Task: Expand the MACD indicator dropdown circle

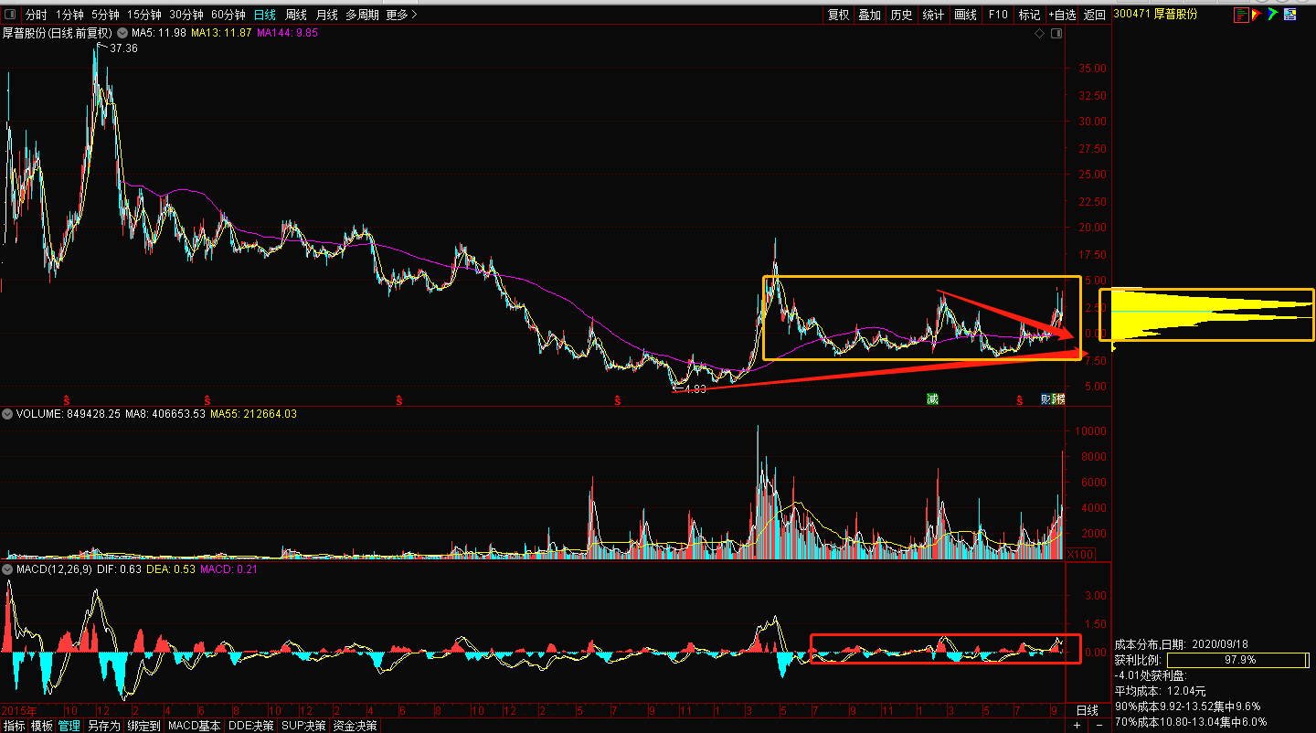Action: [x=8, y=569]
